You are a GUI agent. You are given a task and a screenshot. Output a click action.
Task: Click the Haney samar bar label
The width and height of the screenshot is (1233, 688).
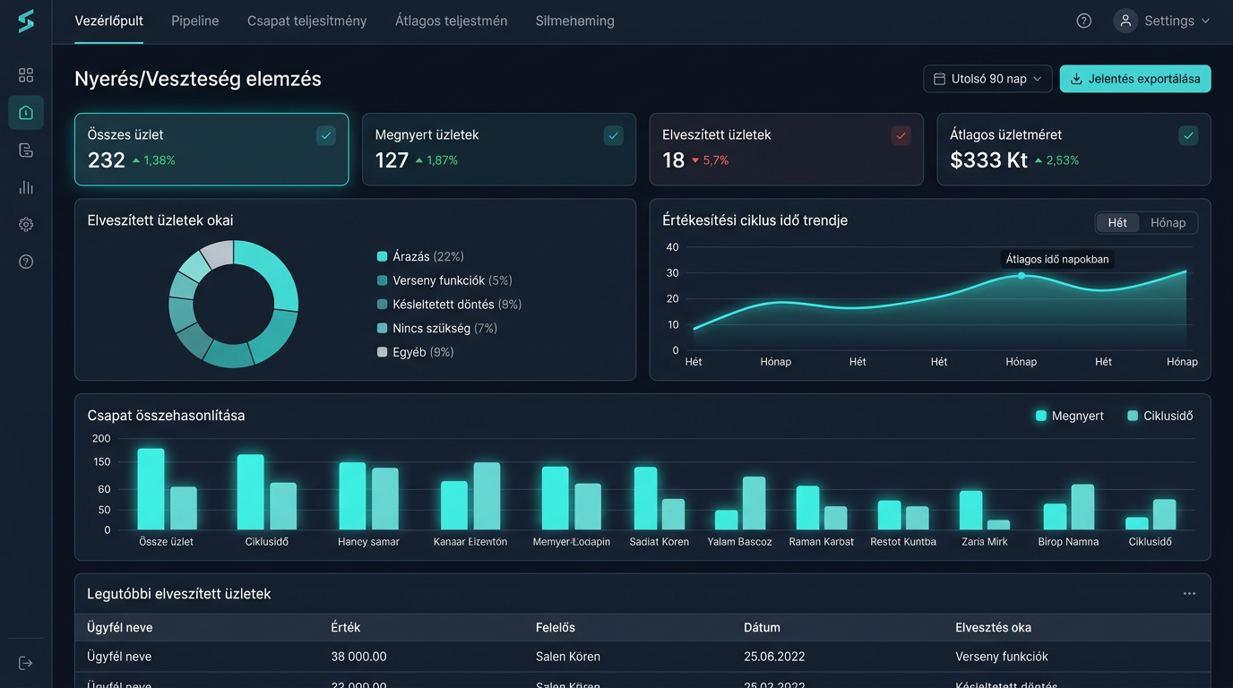tap(368, 542)
